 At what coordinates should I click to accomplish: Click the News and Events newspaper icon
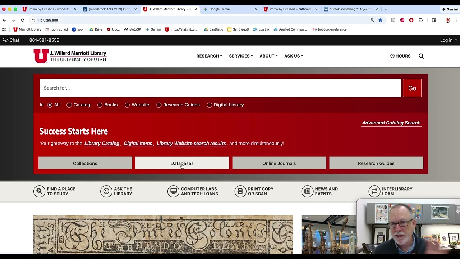pyautogui.click(x=307, y=191)
